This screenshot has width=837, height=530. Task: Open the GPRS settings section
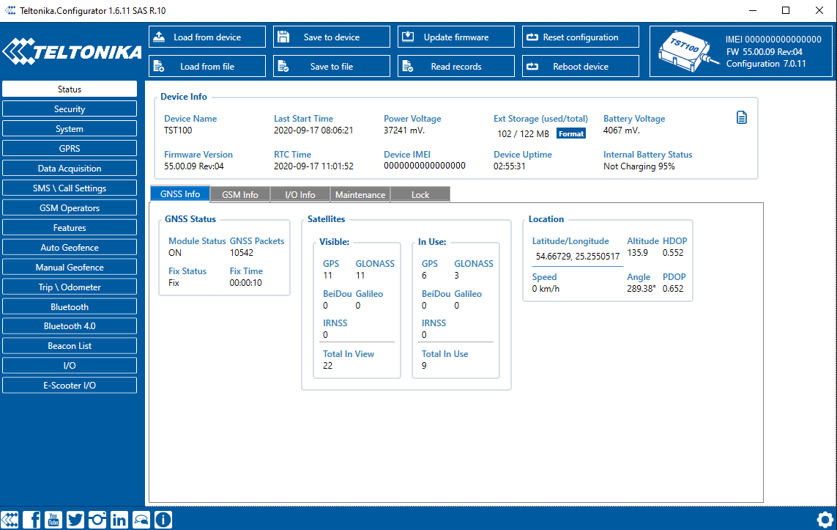(70, 149)
